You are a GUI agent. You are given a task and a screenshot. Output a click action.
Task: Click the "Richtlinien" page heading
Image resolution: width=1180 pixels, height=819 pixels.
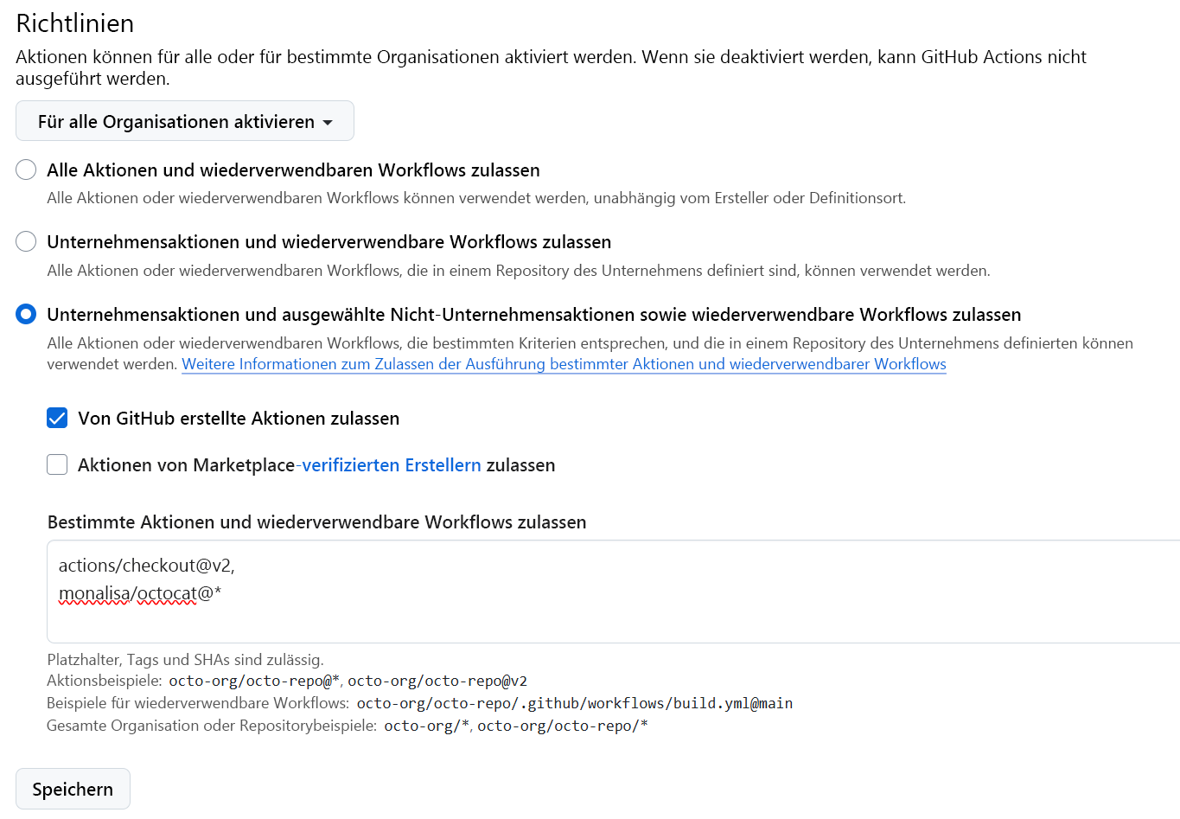pyautogui.click(x=74, y=23)
